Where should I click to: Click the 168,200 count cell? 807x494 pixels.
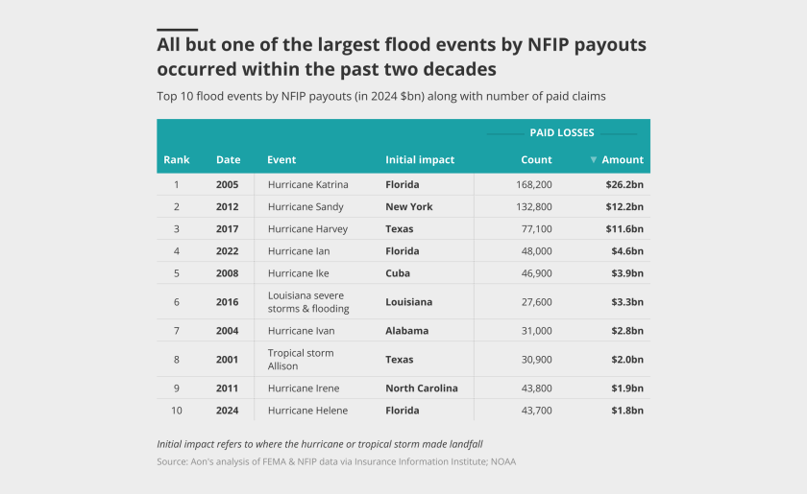tap(534, 184)
